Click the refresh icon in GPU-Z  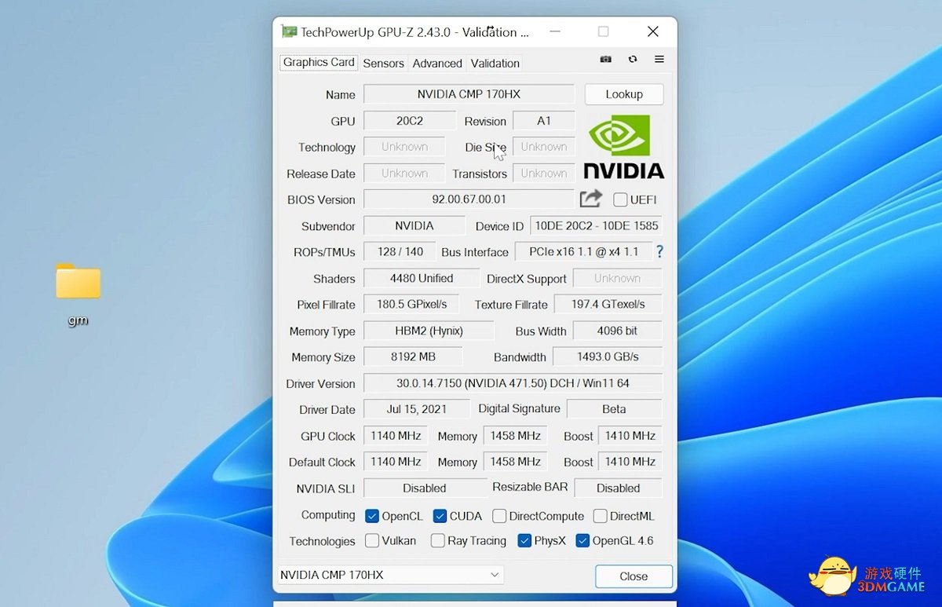(x=633, y=60)
